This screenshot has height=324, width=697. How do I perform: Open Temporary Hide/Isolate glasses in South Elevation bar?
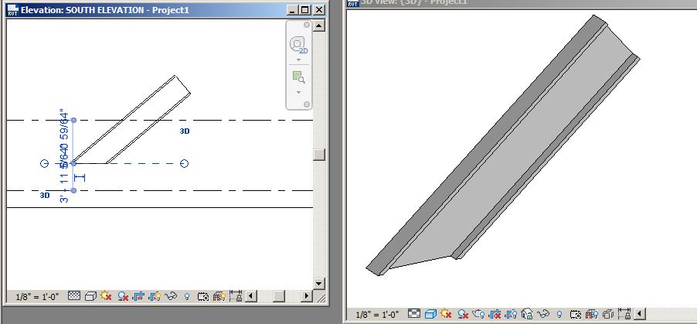pyautogui.click(x=171, y=296)
